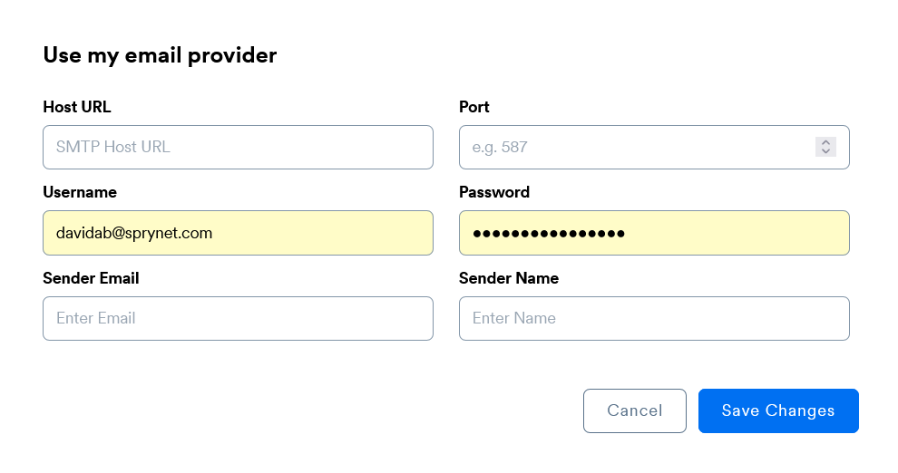The width and height of the screenshot is (898, 473).
Task: Click the Password label text
Action: 494,192
